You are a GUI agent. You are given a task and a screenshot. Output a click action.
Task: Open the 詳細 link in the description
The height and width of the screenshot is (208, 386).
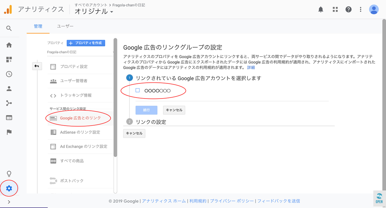click(250, 68)
